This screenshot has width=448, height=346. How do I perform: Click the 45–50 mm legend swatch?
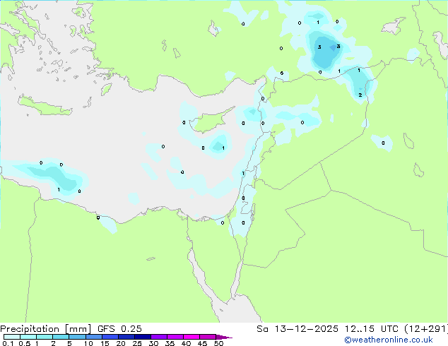point(208,337)
